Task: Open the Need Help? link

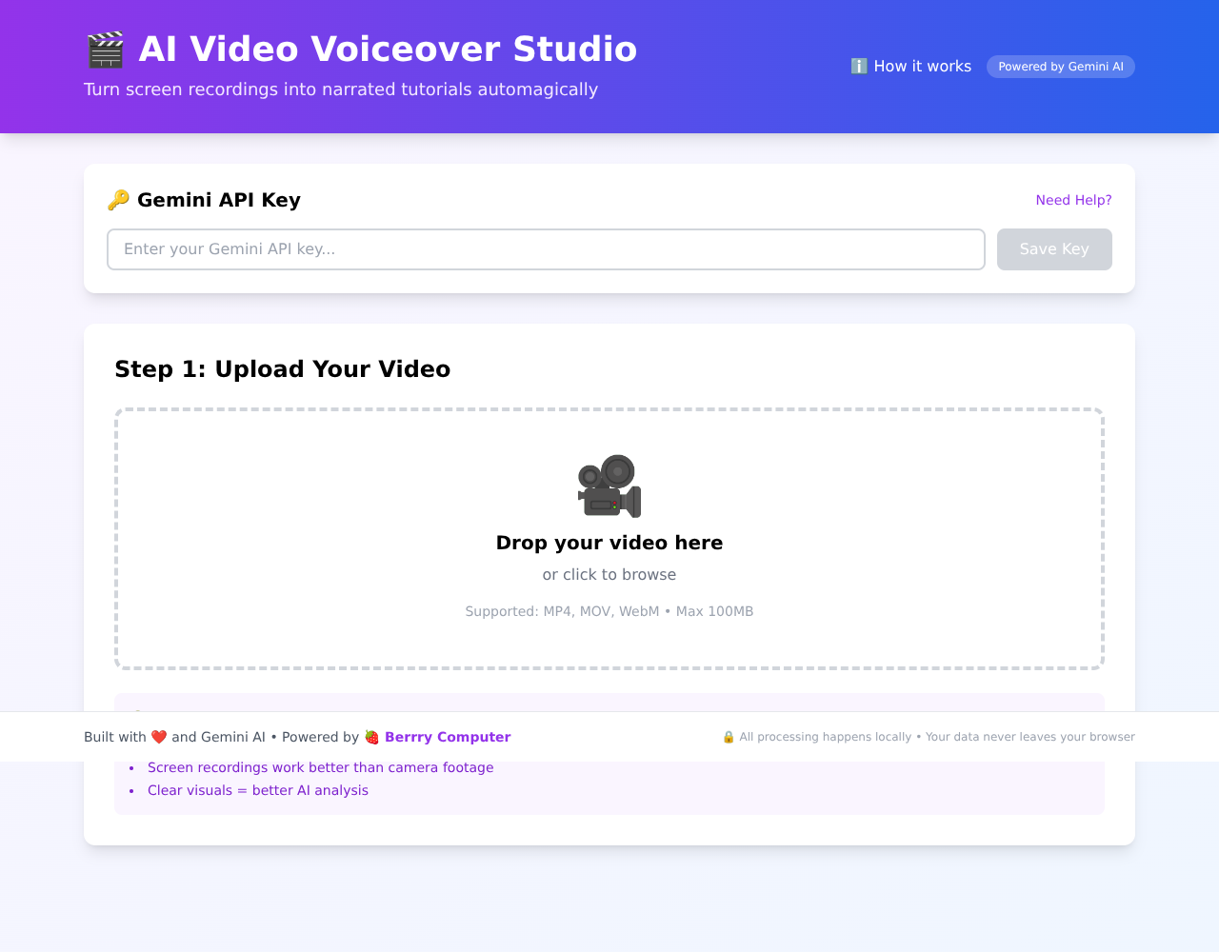Action: click(1073, 200)
